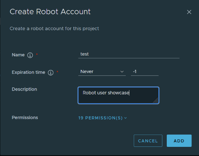The image size is (199, 156).
Task: Cancel the robot account creation
Action: point(148,141)
